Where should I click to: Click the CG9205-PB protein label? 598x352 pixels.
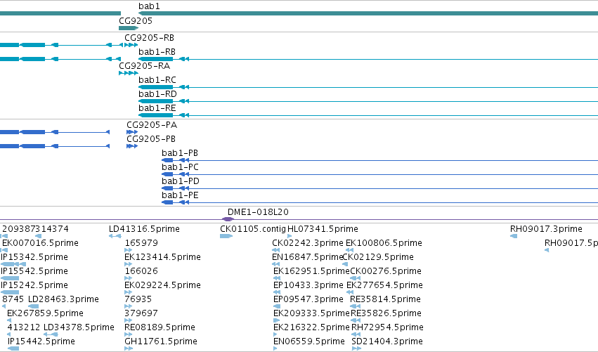[x=151, y=139]
